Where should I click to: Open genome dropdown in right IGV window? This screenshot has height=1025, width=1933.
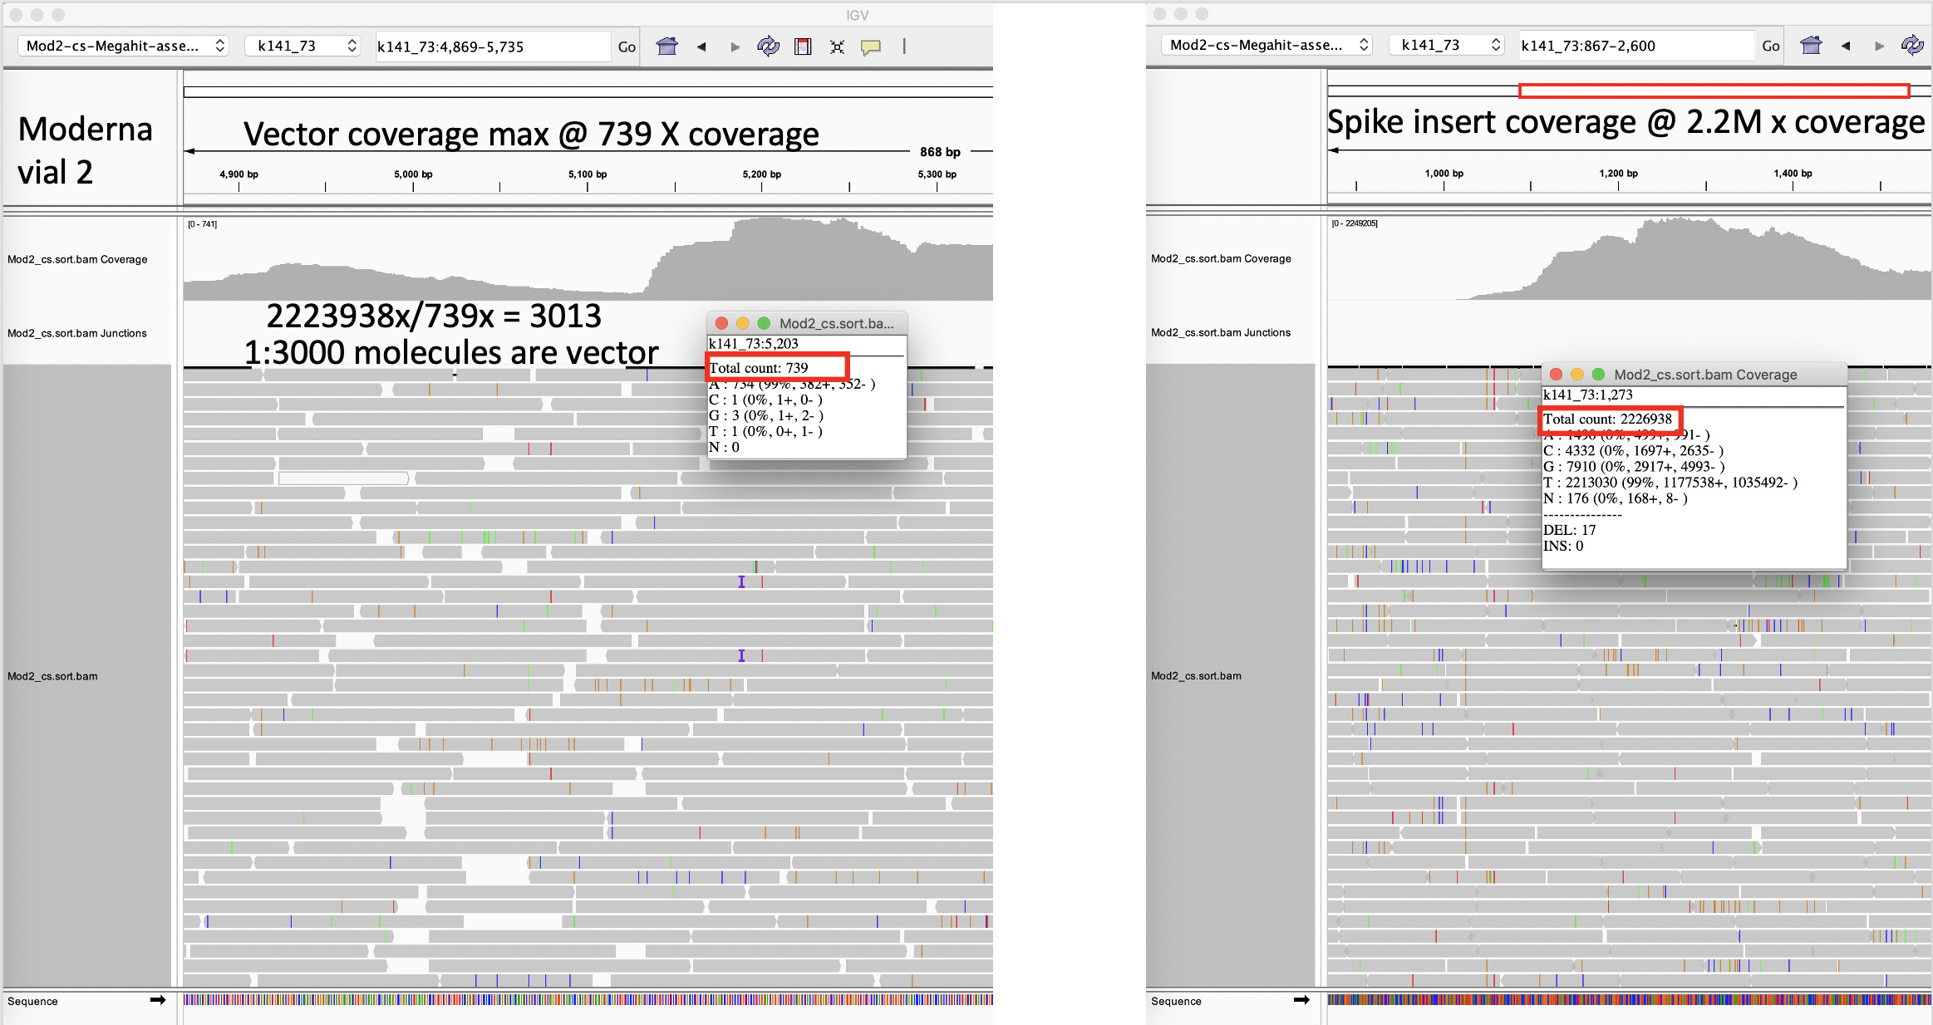click(1268, 45)
